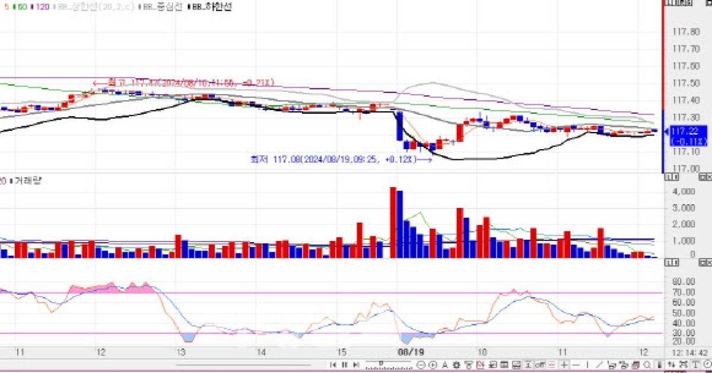Click the 4,000 volume axis label

point(684,192)
